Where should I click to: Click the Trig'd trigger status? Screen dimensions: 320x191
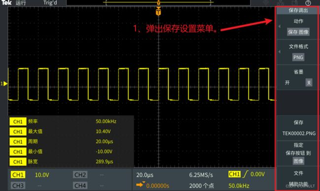click(x=50, y=3)
